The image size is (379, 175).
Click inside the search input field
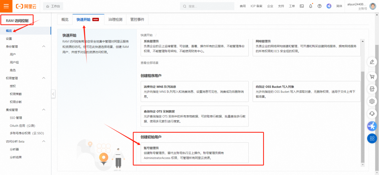point(207,6)
